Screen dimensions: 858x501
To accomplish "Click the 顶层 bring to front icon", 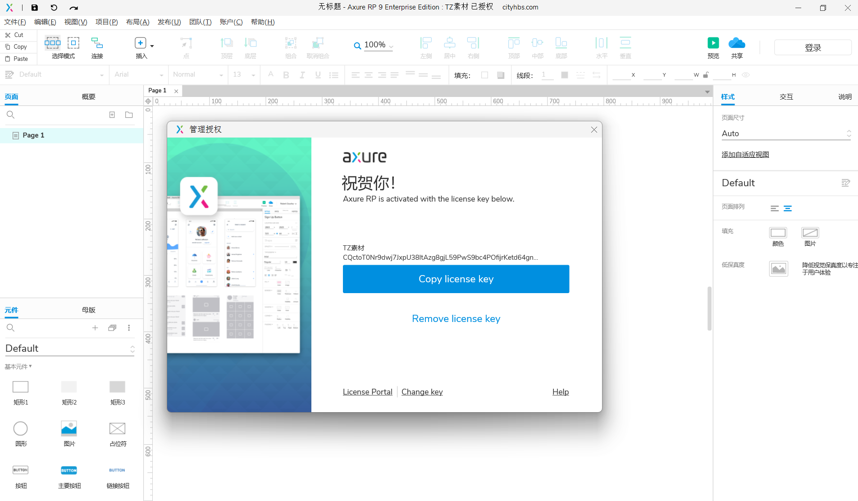I will (x=227, y=43).
